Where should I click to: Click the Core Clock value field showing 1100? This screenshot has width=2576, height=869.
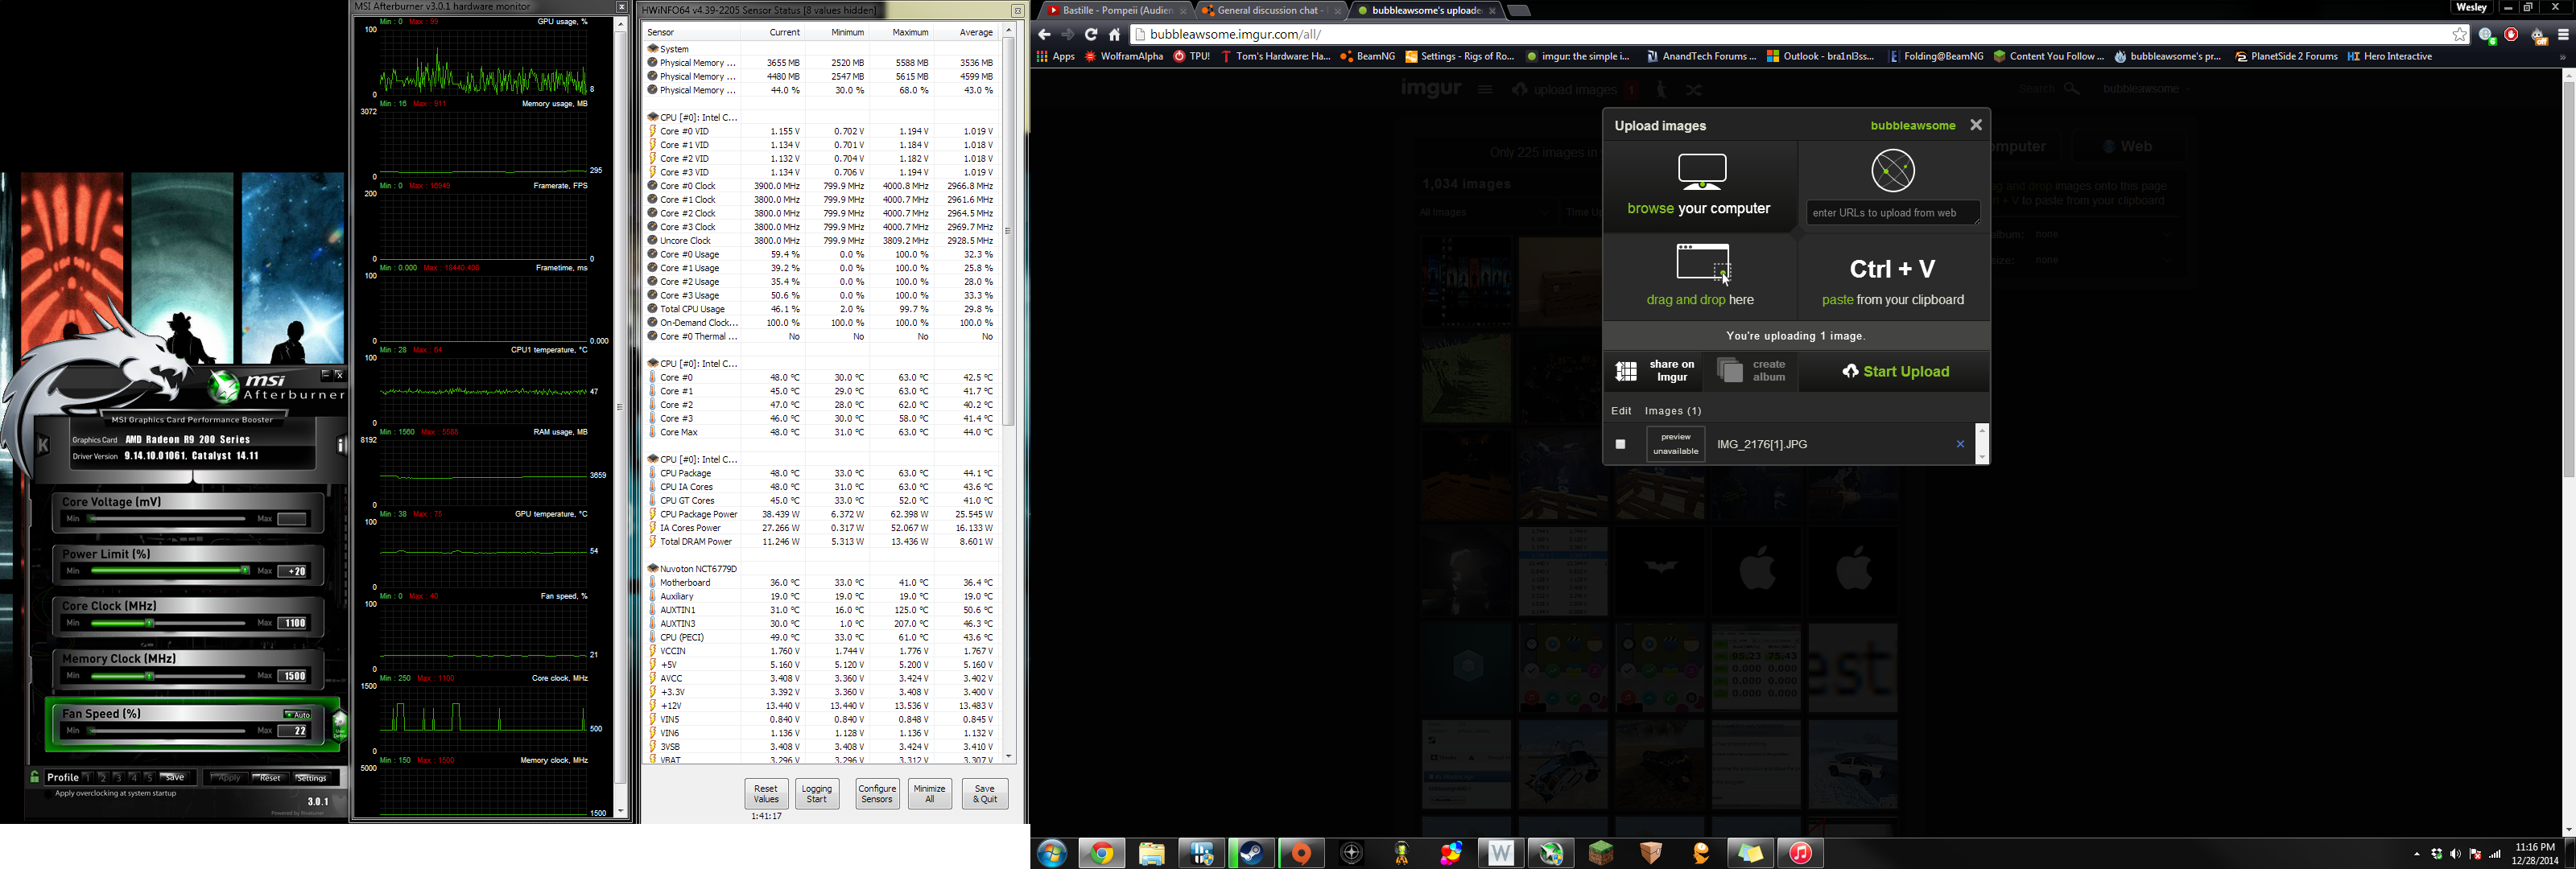point(294,623)
